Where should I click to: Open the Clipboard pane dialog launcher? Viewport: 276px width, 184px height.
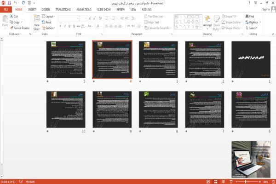[30, 34]
